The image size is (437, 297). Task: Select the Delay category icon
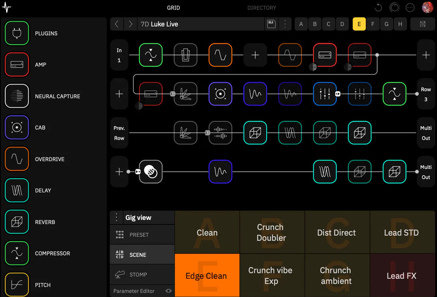tap(17, 190)
